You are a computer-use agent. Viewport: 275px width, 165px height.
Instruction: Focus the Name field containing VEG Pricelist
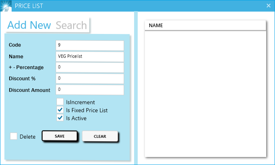[x=90, y=57]
